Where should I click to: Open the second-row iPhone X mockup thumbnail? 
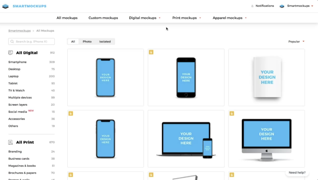(x=106, y=139)
